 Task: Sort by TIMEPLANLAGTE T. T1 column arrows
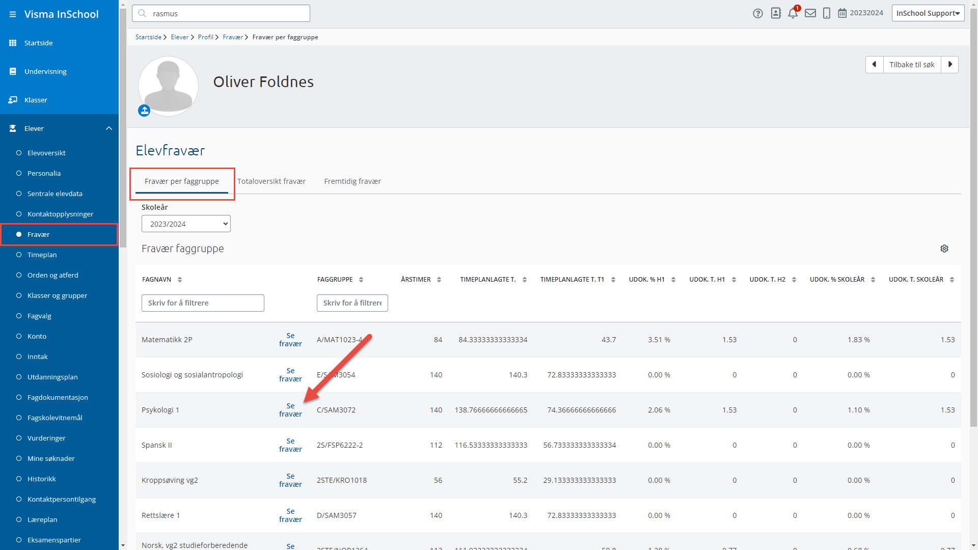coord(613,280)
